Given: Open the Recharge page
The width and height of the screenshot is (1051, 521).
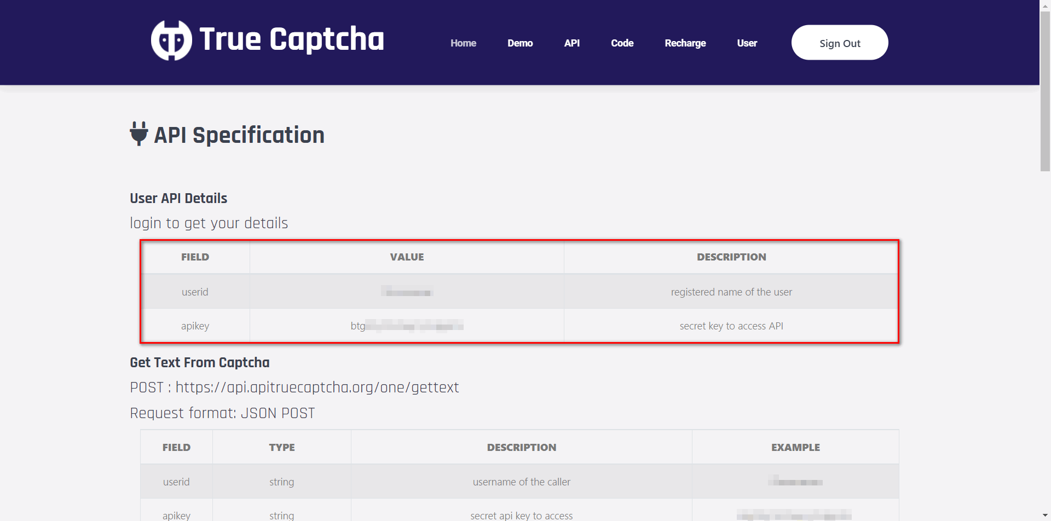Looking at the screenshot, I should coord(685,43).
